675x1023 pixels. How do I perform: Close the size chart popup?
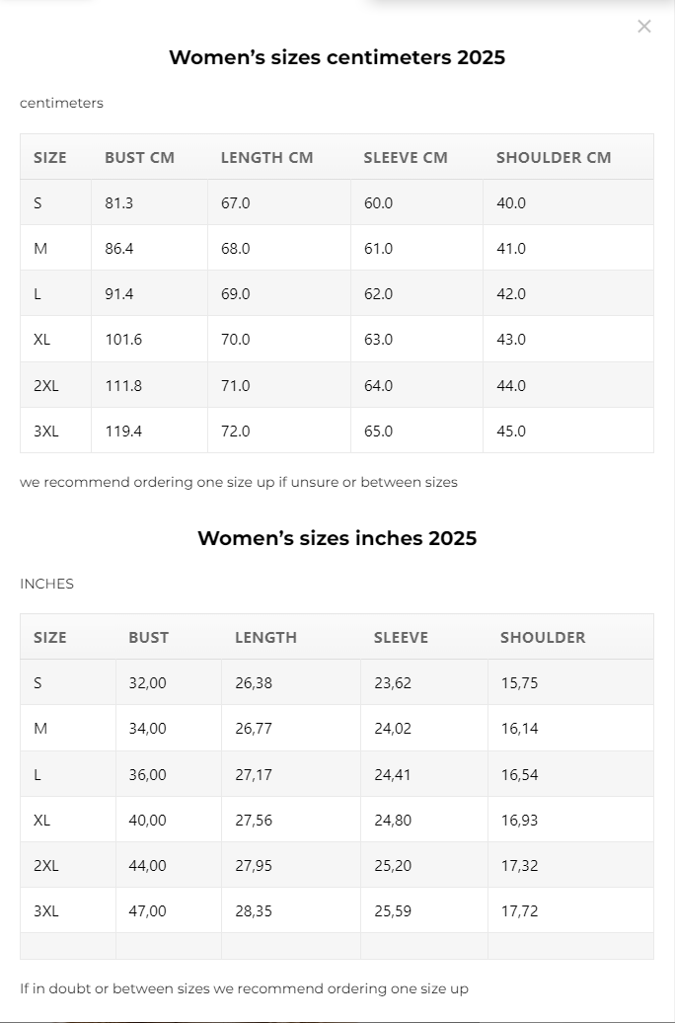[644, 27]
